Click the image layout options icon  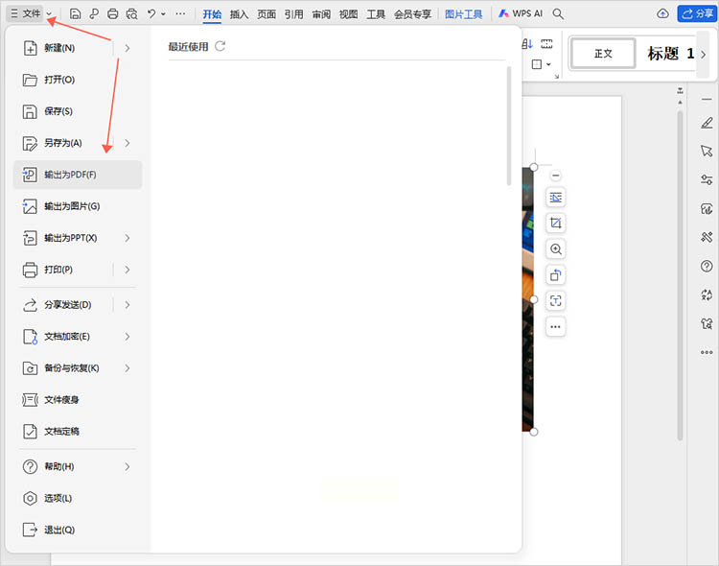click(556, 198)
